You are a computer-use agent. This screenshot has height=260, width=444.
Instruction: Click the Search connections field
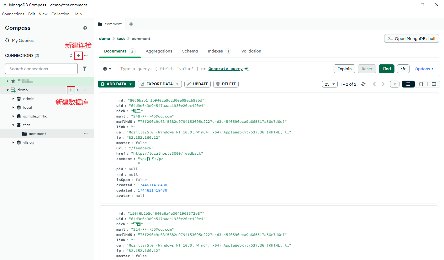click(41, 69)
